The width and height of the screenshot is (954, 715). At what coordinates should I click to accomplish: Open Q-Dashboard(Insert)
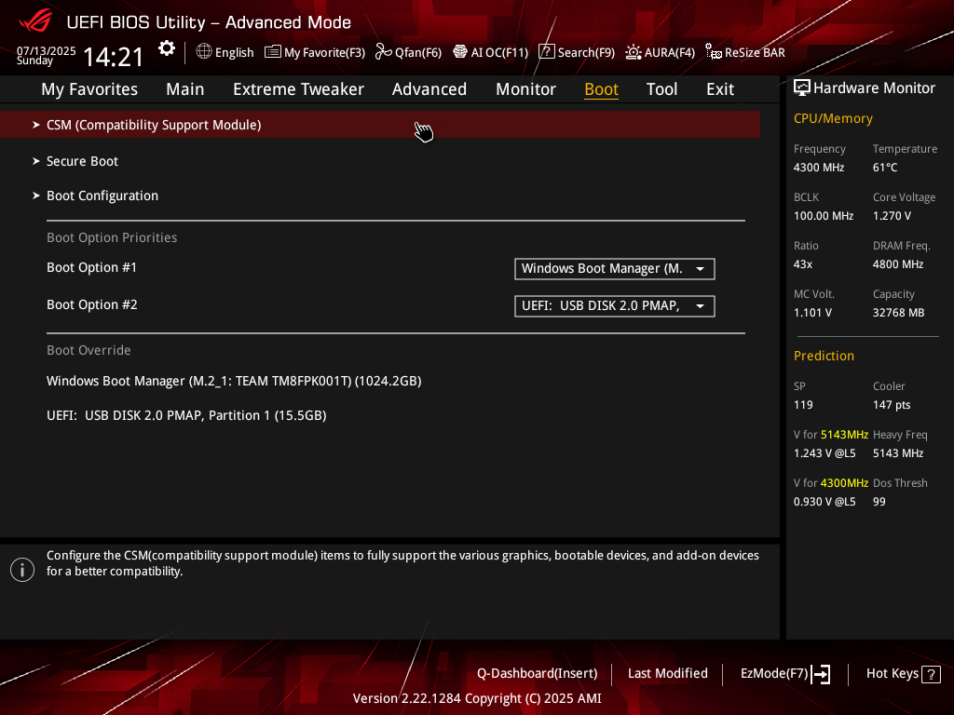(x=537, y=674)
